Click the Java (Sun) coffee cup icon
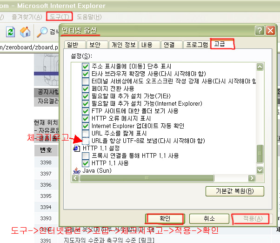This screenshot has height=243, width=280. [x=77, y=171]
